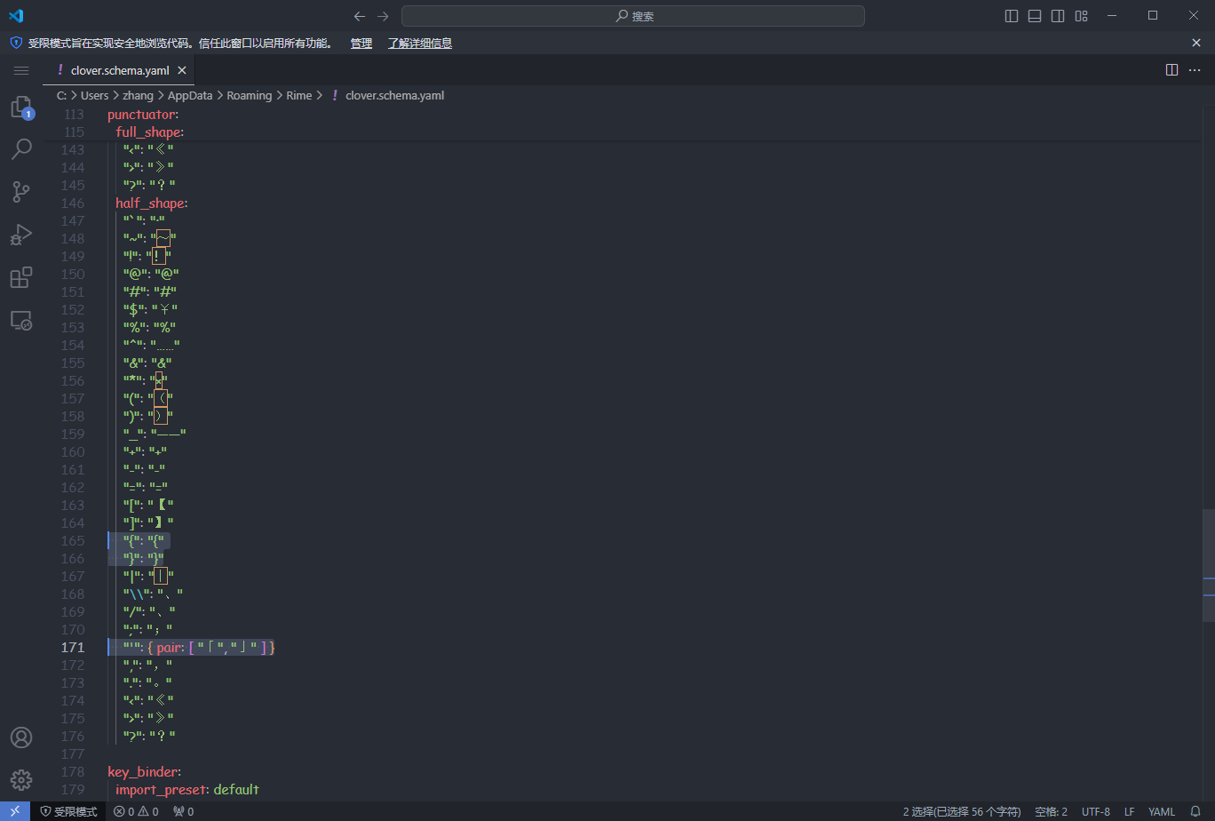This screenshot has height=821, width=1215.
Task: Toggle the primary side bar layout
Action: (x=1012, y=16)
